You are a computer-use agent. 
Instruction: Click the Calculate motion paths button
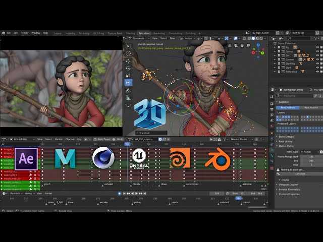(300, 174)
